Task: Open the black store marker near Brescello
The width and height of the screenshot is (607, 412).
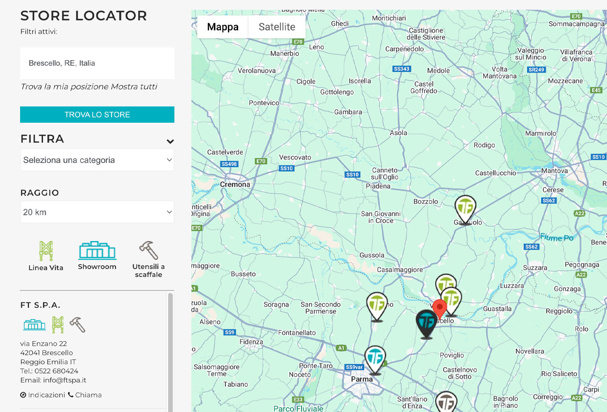Action: point(426,324)
